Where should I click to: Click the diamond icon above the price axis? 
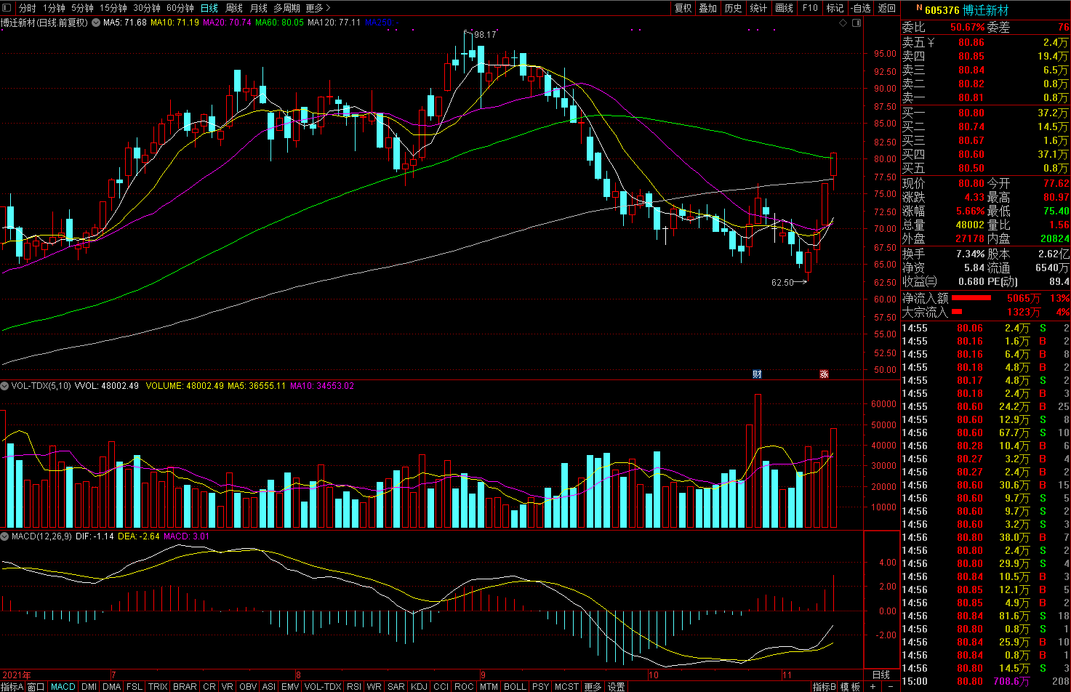pos(843,23)
